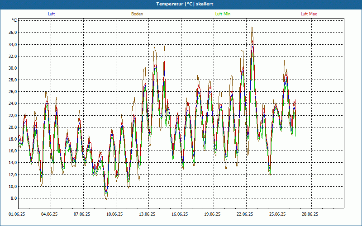Click the date label 01.06.25

(x=17, y=214)
